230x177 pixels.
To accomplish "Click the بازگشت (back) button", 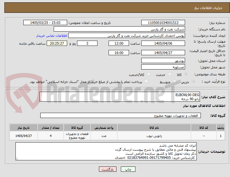I will (108, 169).
